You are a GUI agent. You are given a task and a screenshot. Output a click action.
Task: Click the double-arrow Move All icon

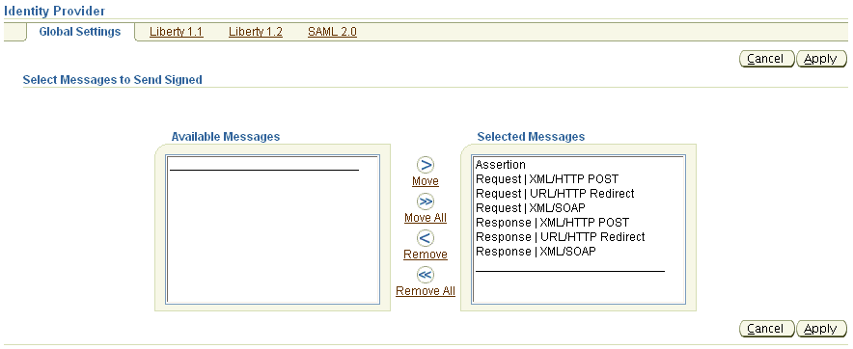coord(426,201)
